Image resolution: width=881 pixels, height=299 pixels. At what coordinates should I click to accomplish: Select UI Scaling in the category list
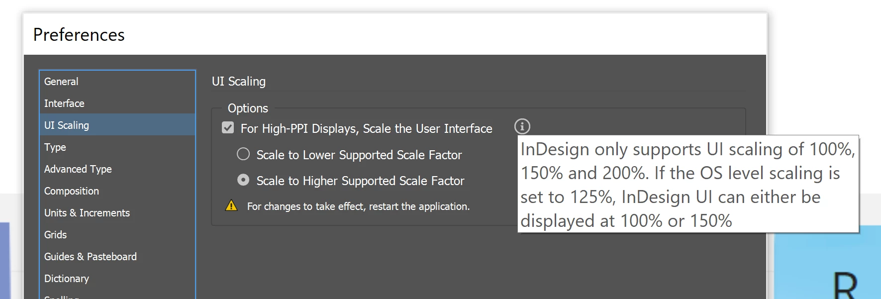pyautogui.click(x=117, y=125)
